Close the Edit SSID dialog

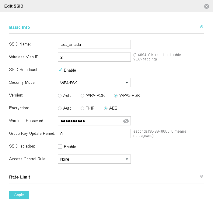pos(207,6)
